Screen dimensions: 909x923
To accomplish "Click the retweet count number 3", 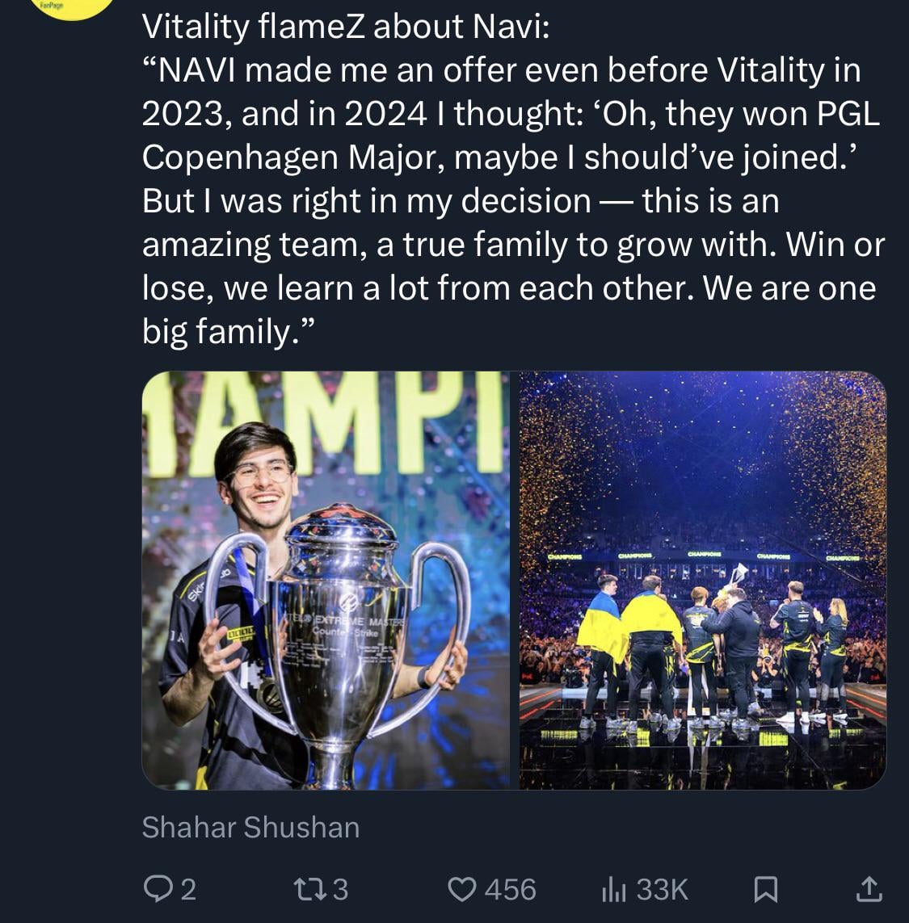I will click(x=340, y=889).
